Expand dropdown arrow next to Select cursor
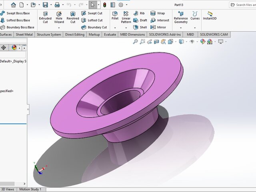The image size is (256, 192). [98, 5]
